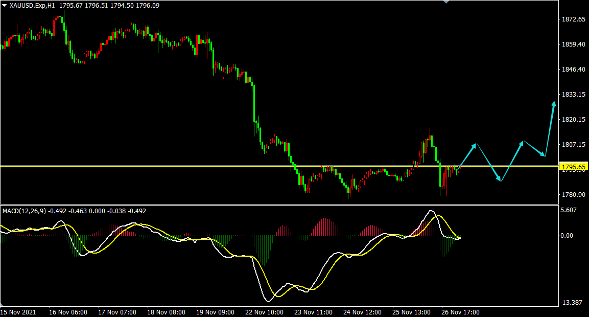Click the 1833.15 price axis value
Viewport: 589px width, 317px height.
(x=573, y=95)
